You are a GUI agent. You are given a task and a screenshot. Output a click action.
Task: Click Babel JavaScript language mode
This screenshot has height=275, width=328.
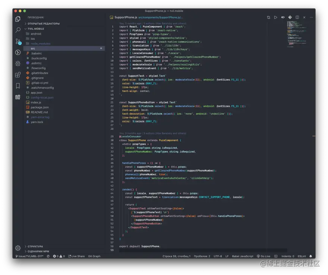click(243, 256)
